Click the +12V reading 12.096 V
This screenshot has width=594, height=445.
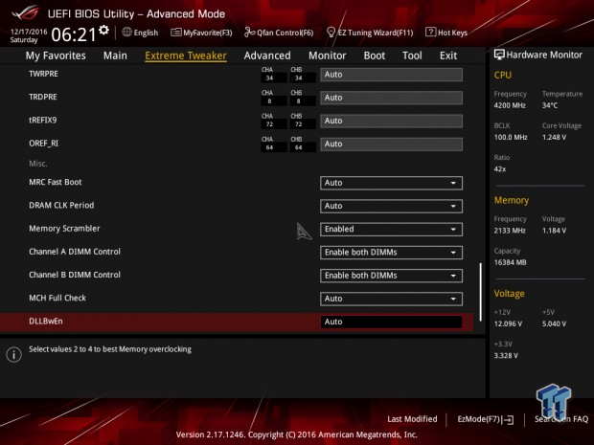(x=508, y=324)
